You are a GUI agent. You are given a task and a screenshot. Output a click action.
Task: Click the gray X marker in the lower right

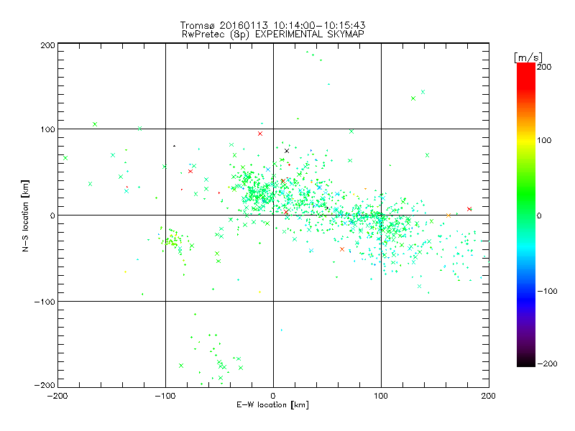[x=420, y=286]
